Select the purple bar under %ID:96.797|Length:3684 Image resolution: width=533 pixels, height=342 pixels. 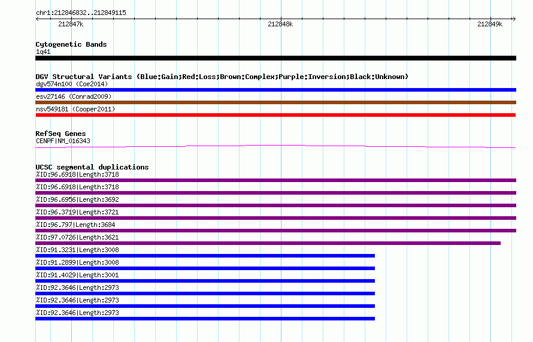[x=275, y=231]
